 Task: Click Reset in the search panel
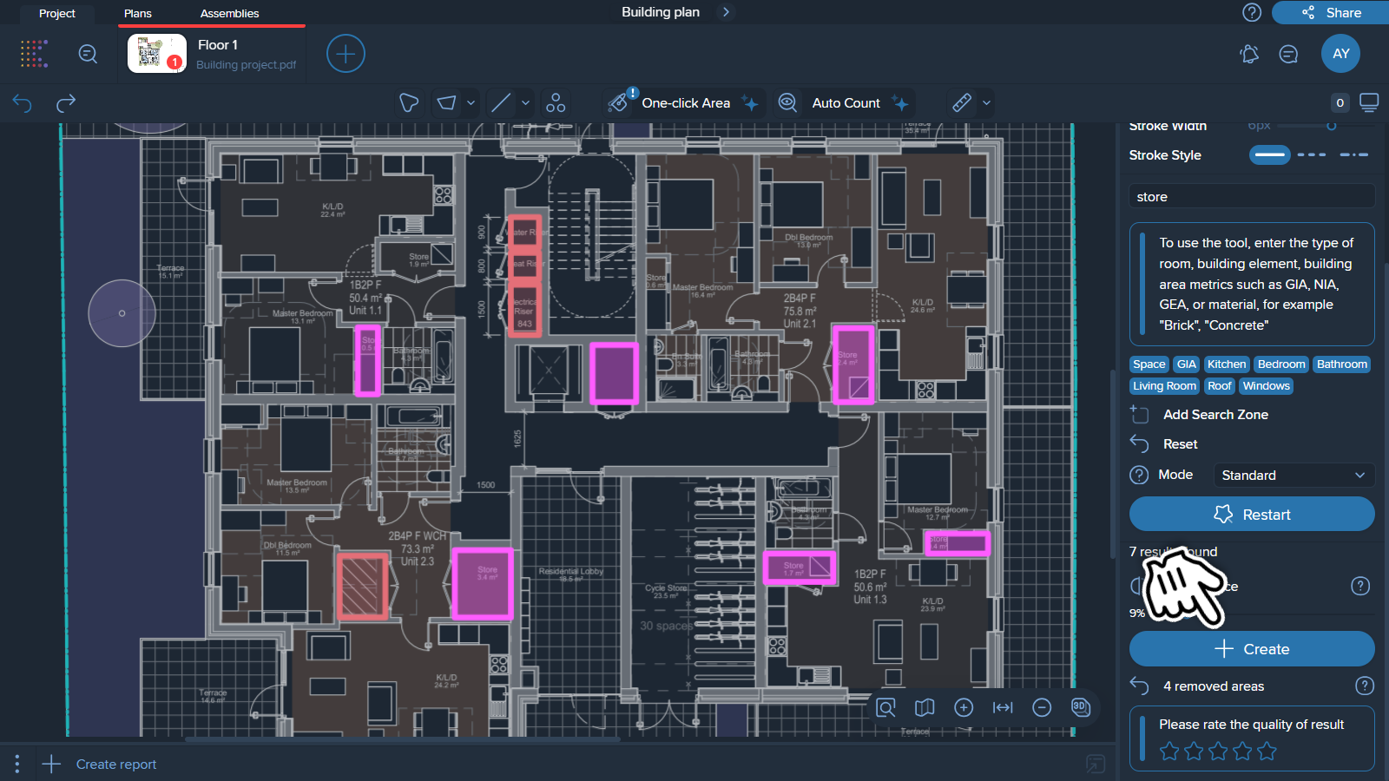pos(1180,444)
